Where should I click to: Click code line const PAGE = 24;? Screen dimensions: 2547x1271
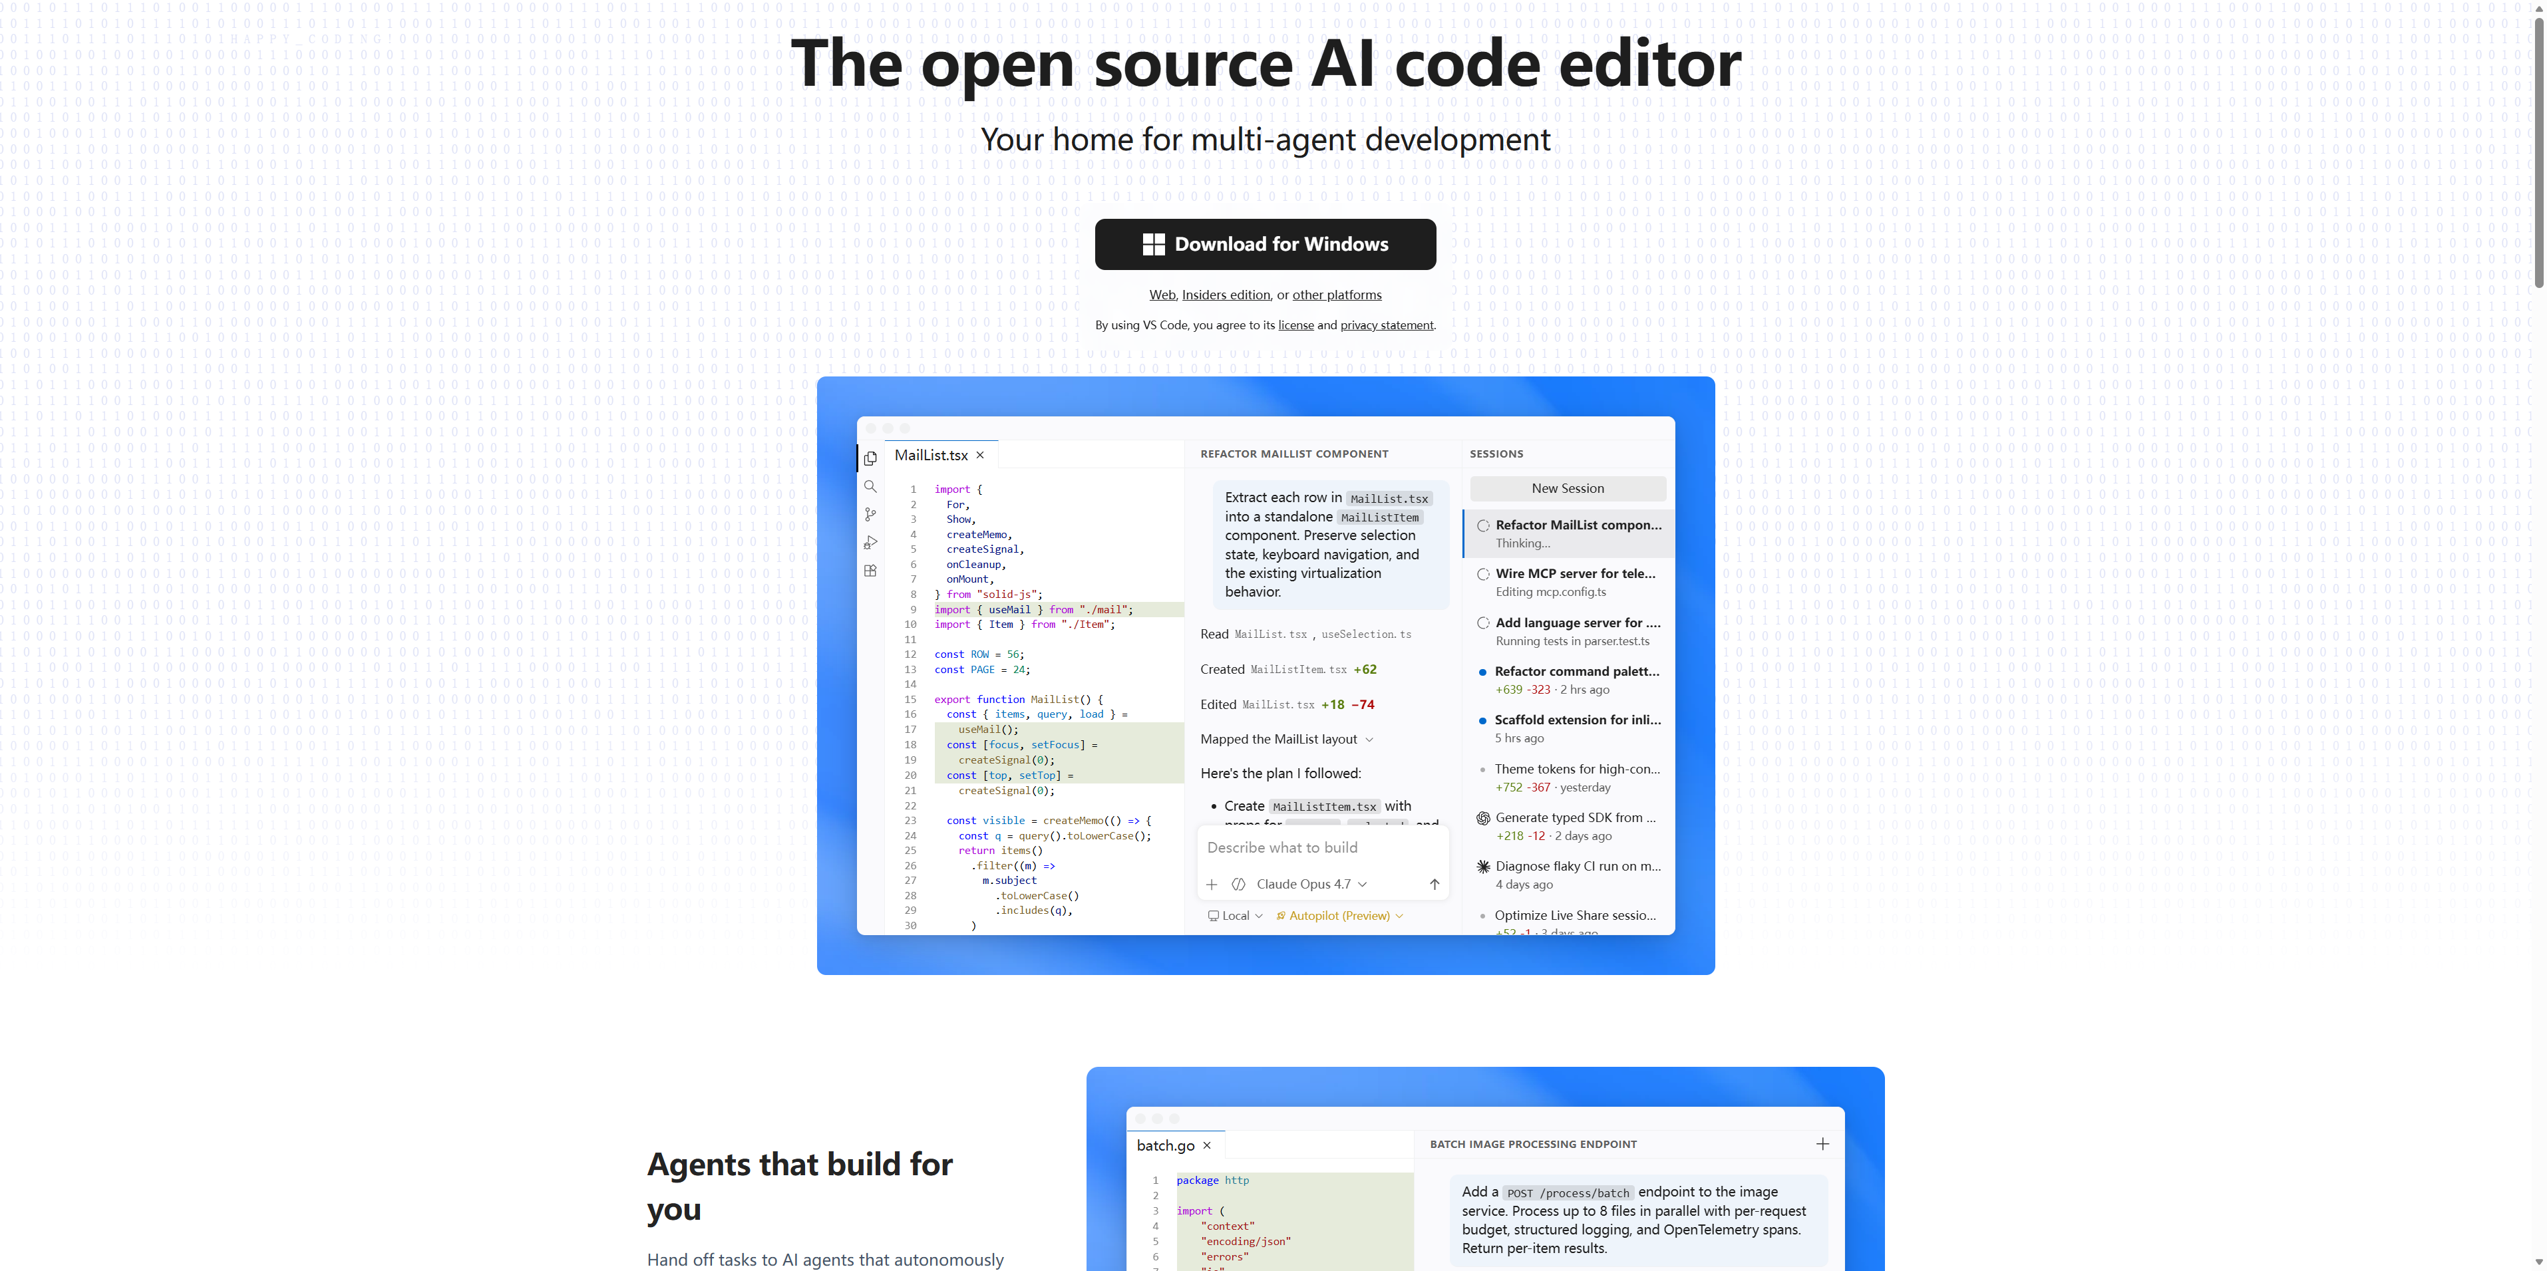click(982, 669)
